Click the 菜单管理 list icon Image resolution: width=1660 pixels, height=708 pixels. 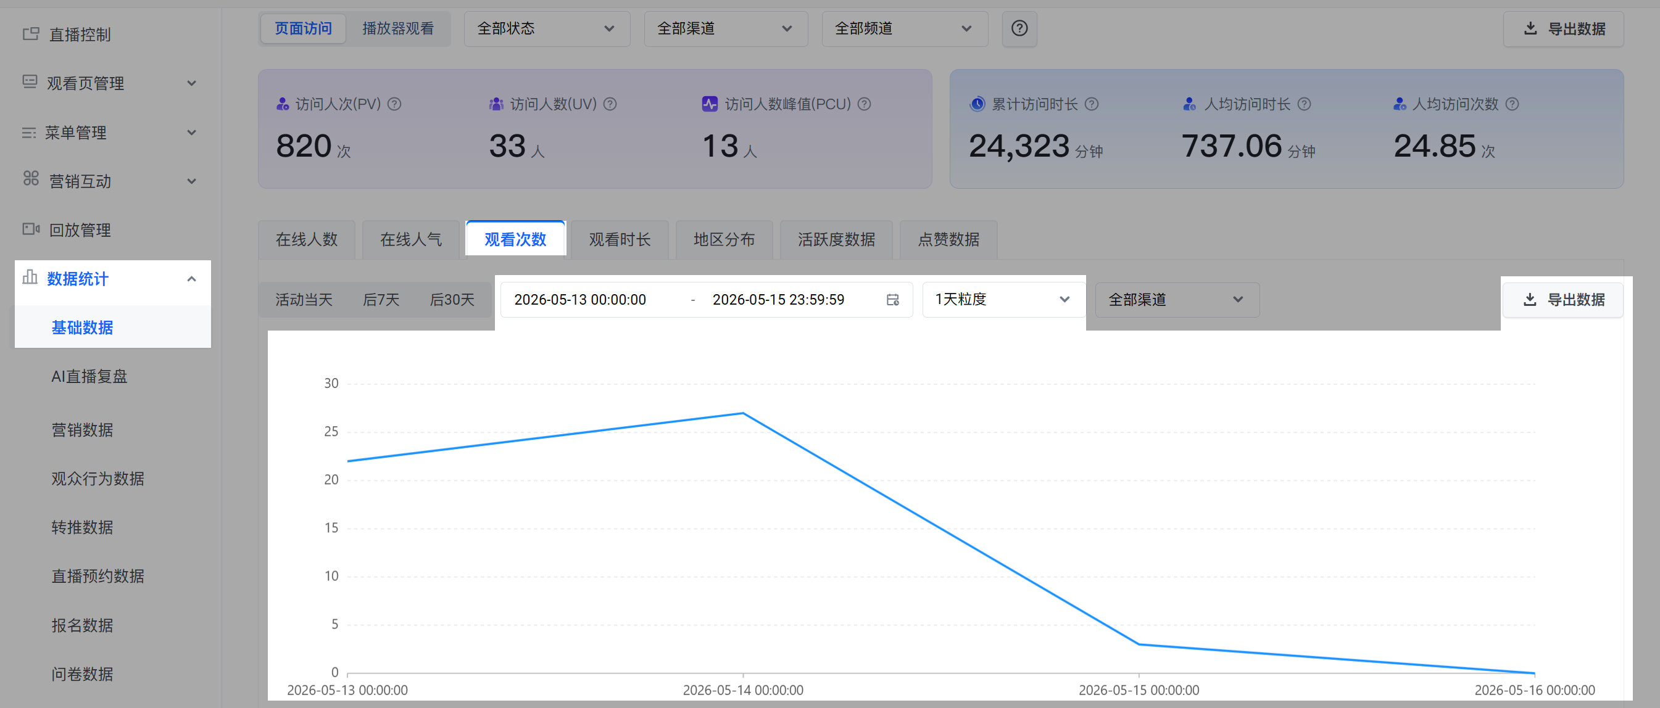click(x=29, y=133)
